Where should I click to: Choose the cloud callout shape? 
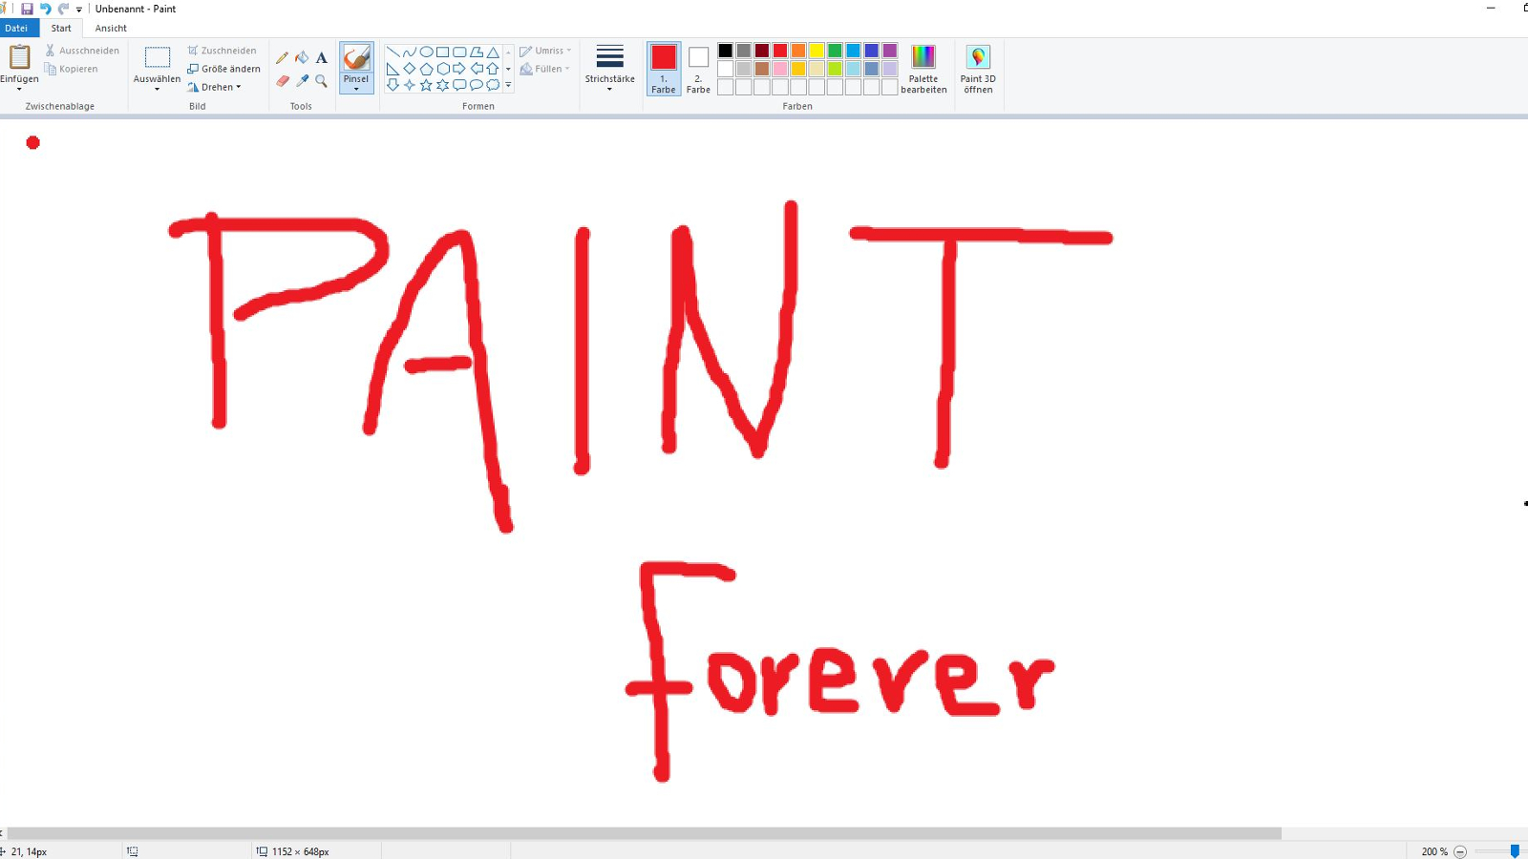pyautogui.click(x=493, y=85)
